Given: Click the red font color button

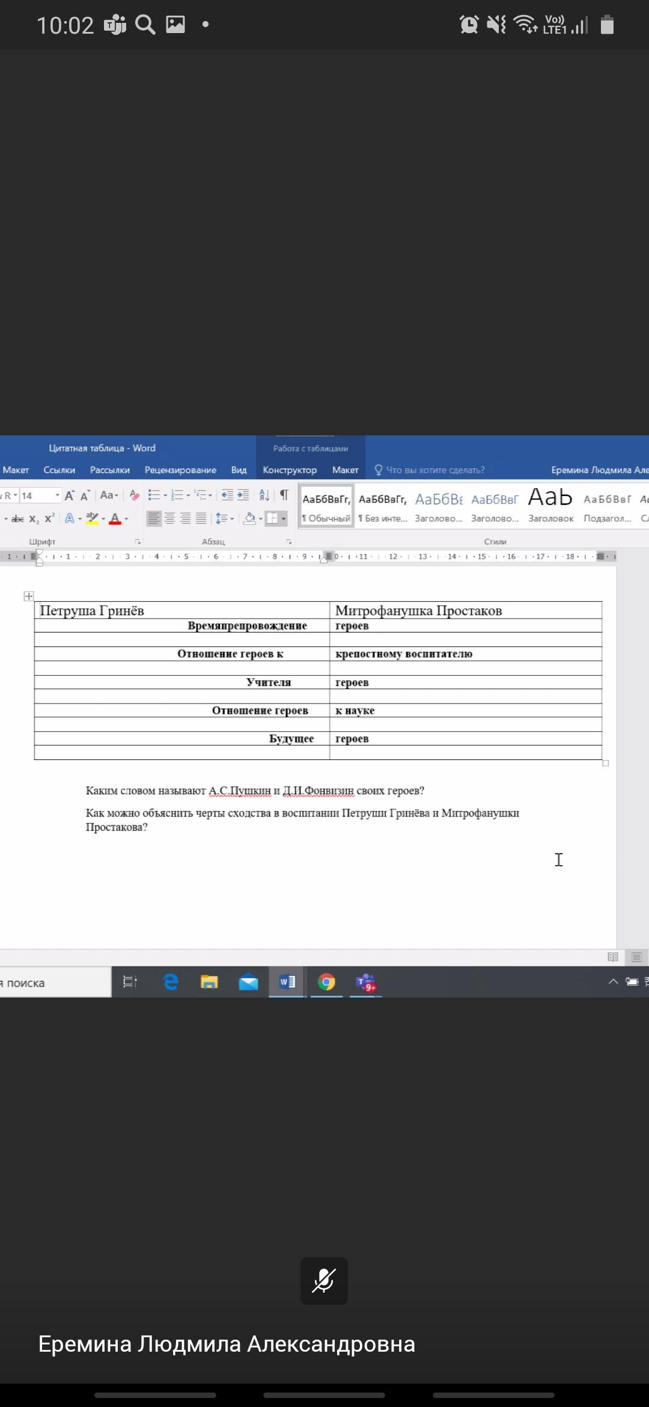Looking at the screenshot, I should (x=115, y=519).
